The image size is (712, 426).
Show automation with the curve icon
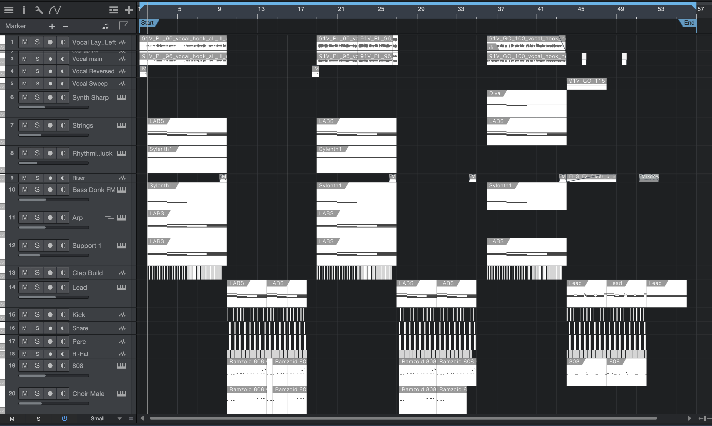point(55,10)
